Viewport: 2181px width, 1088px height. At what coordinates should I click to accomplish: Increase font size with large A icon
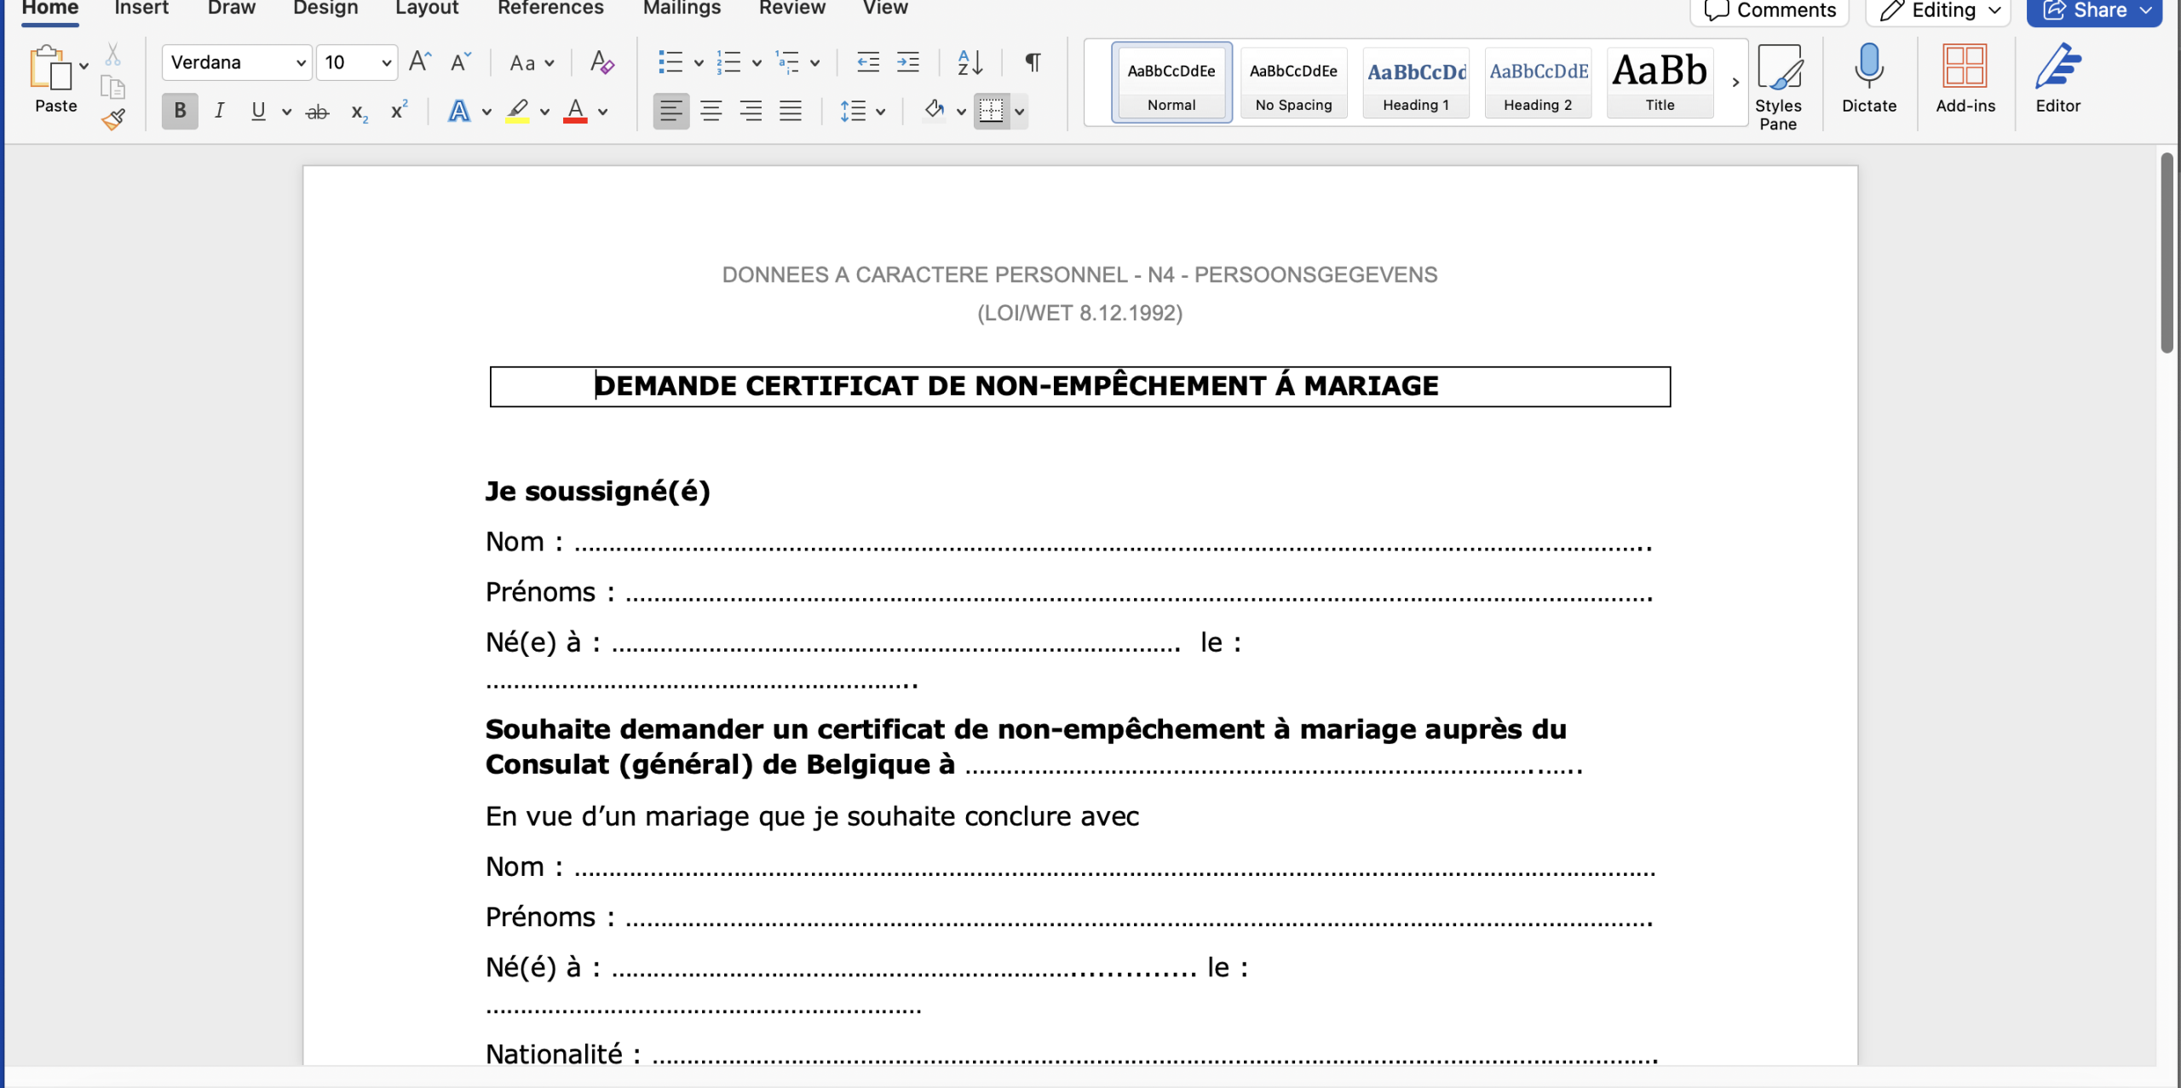(x=419, y=62)
